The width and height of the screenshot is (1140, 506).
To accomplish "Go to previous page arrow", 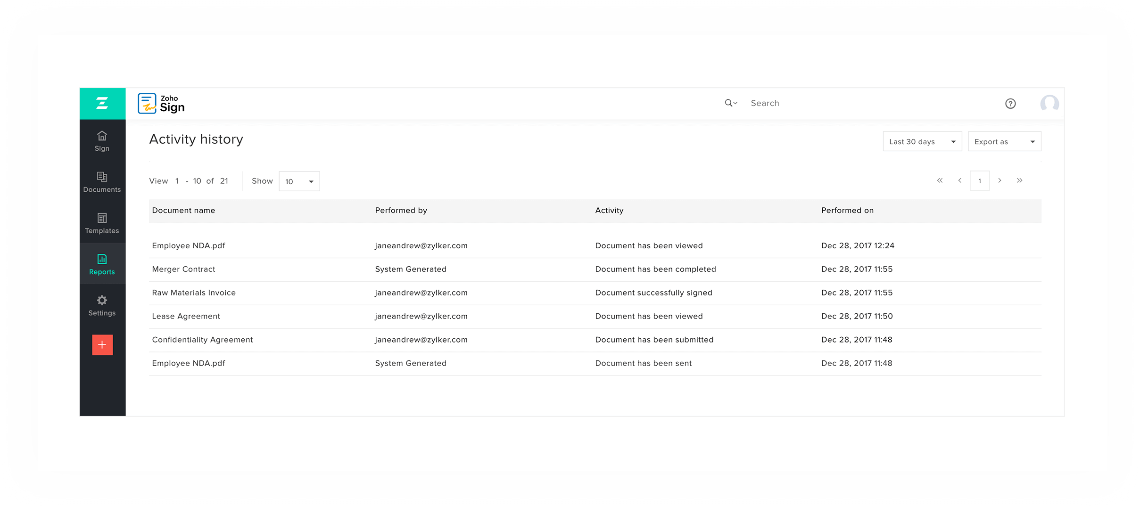I will click(959, 180).
